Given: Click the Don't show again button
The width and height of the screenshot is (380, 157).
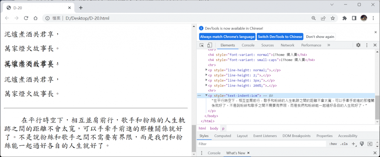Looking at the screenshot, I should 320,37.
